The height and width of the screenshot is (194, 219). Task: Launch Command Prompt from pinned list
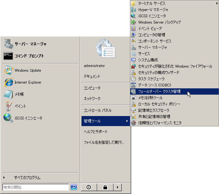pyautogui.click(x=8, y=56)
